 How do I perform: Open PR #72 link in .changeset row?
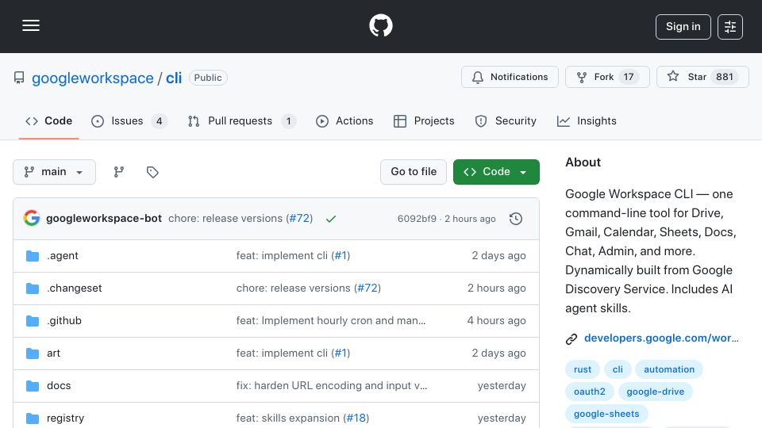coord(368,289)
